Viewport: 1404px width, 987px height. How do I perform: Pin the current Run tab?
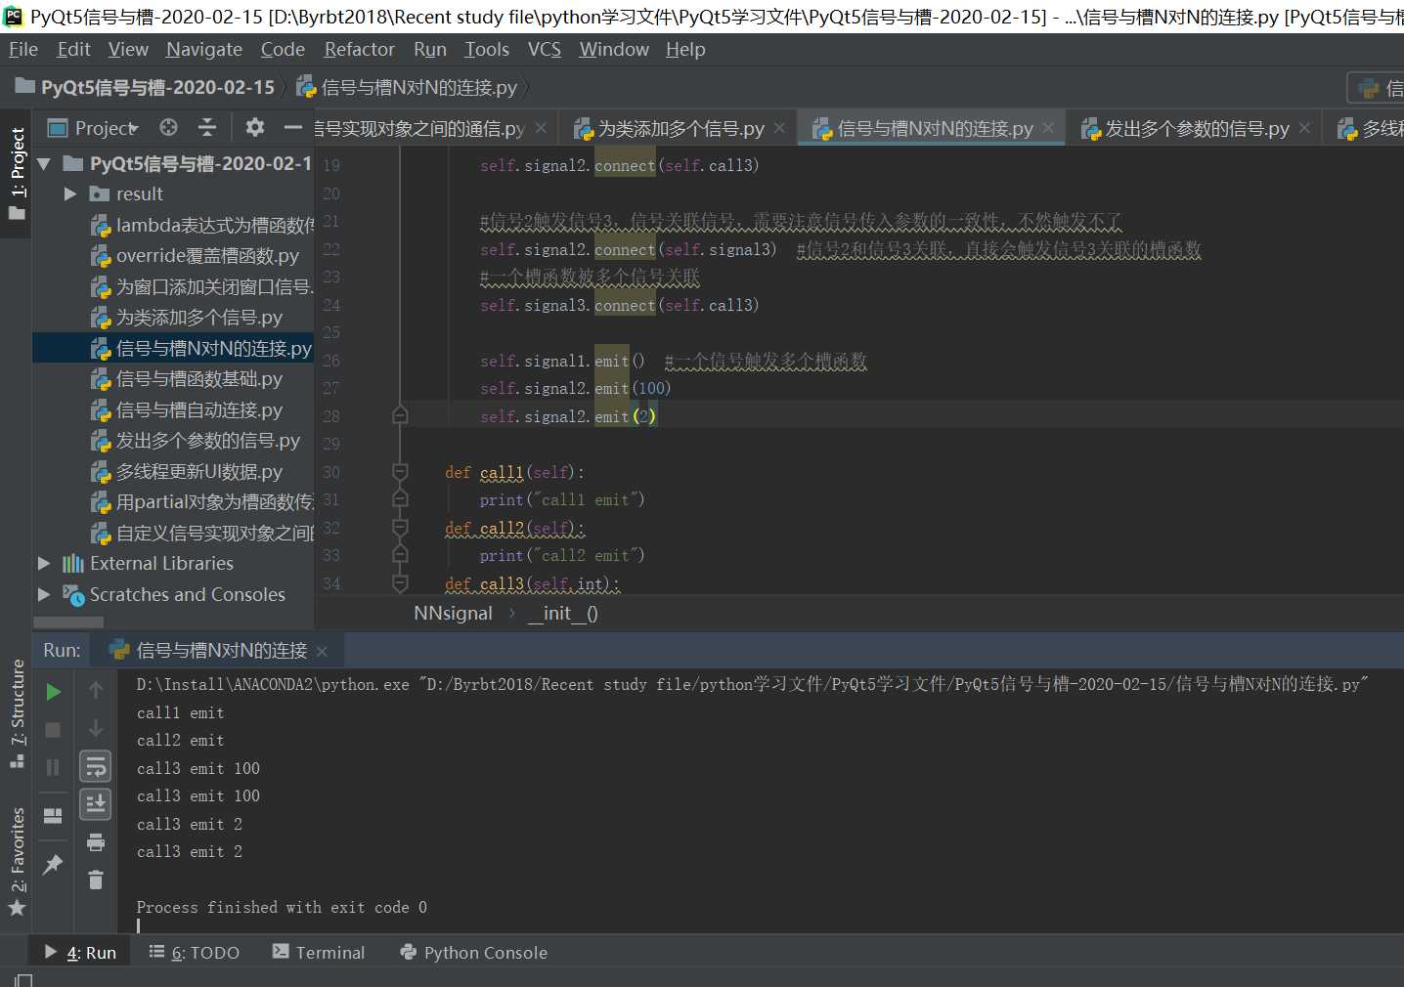point(54,864)
